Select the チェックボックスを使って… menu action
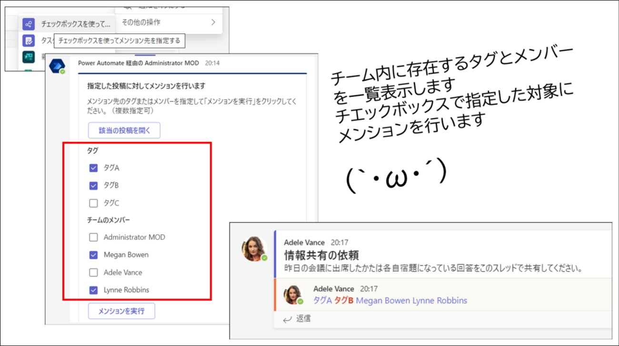The width and height of the screenshot is (619, 346). coord(67,24)
